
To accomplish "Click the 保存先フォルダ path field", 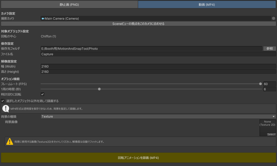I will pyautogui.click(x=151, y=49).
